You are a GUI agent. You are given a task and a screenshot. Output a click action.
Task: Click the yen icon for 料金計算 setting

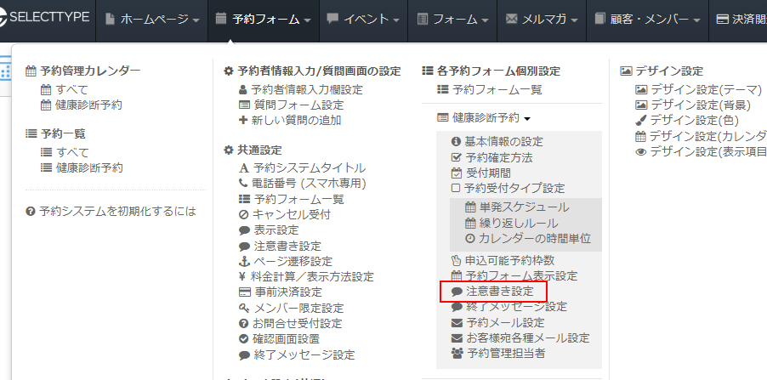[x=244, y=276]
